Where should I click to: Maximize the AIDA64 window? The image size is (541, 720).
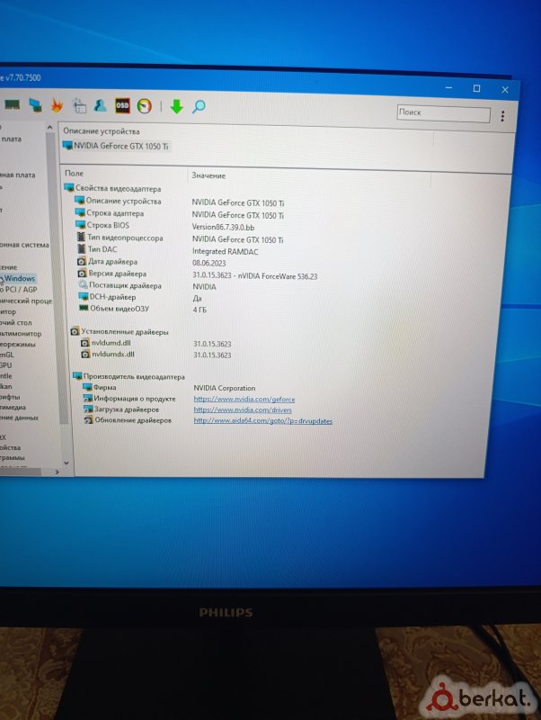pyautogui.click(x=477, y=88)
